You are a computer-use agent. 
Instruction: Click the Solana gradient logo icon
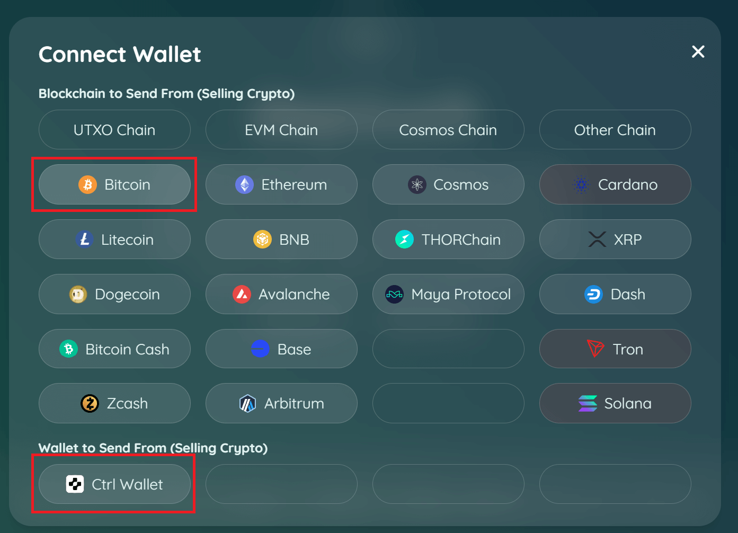(x=588, y=404)
